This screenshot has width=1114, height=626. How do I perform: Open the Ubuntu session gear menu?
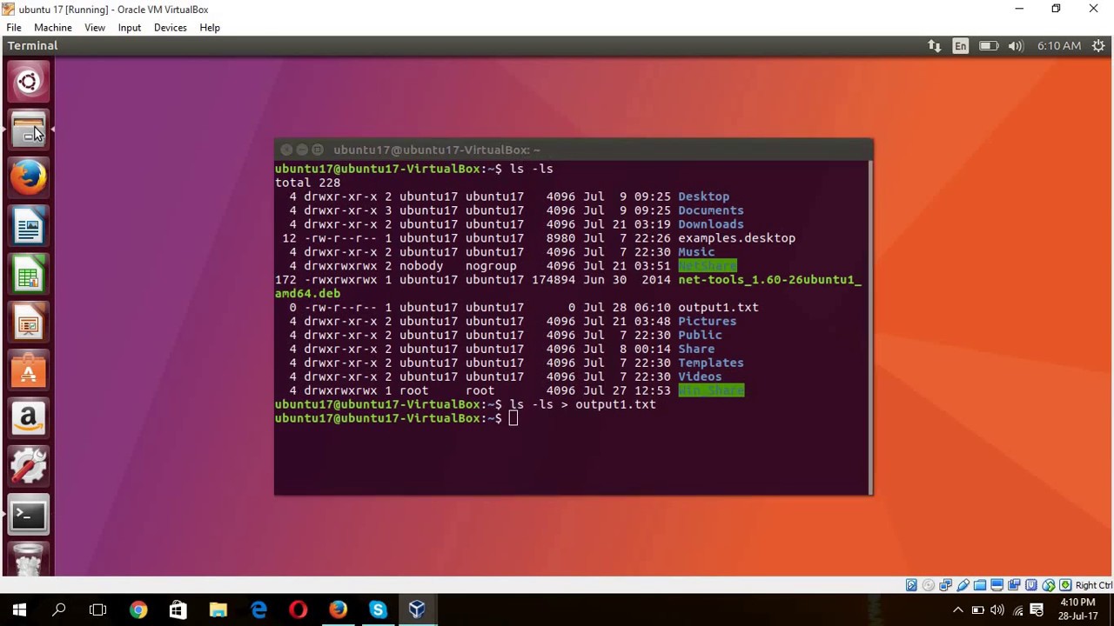[1099, 46]
